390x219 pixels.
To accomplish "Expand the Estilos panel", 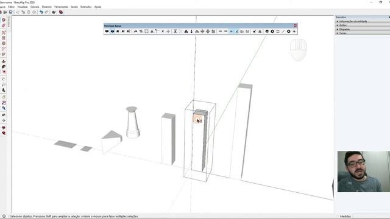I will [363, 26].
